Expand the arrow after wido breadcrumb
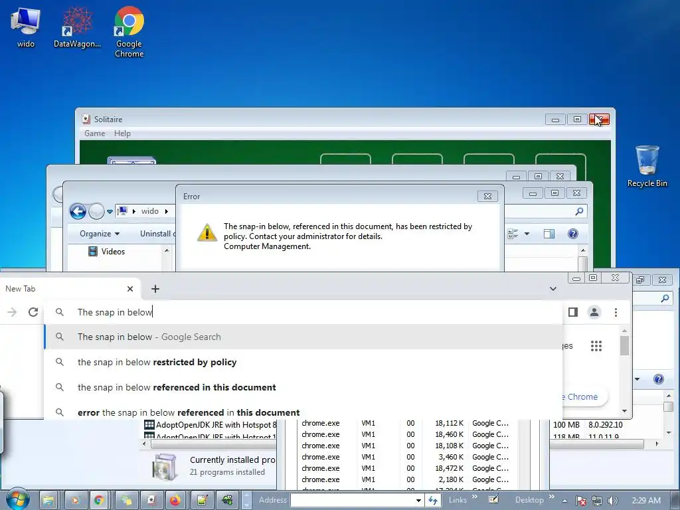This screenshot has height=510, width=680. (167, 211)
